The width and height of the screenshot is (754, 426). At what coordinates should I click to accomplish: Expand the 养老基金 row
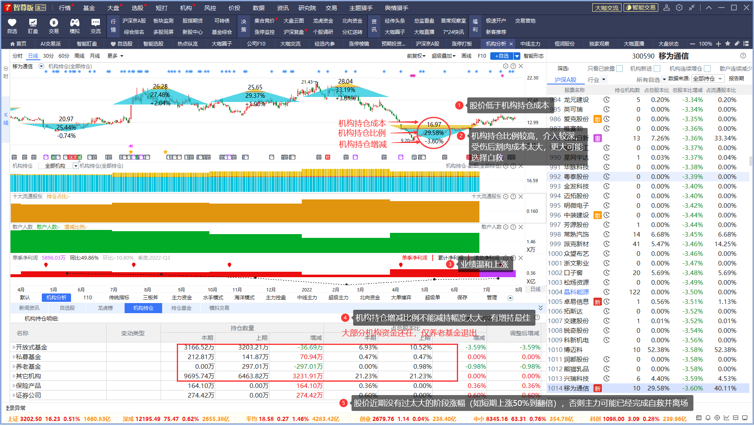click(x=14, y=367)
